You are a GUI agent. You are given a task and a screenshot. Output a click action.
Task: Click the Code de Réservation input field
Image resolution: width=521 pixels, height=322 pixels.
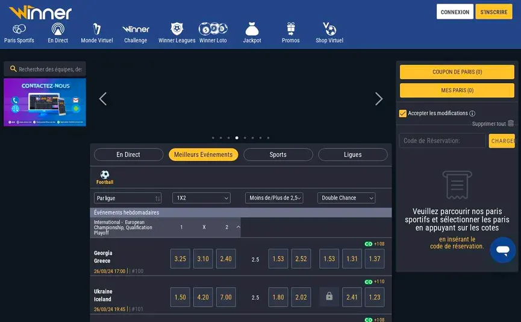point(442,141)
